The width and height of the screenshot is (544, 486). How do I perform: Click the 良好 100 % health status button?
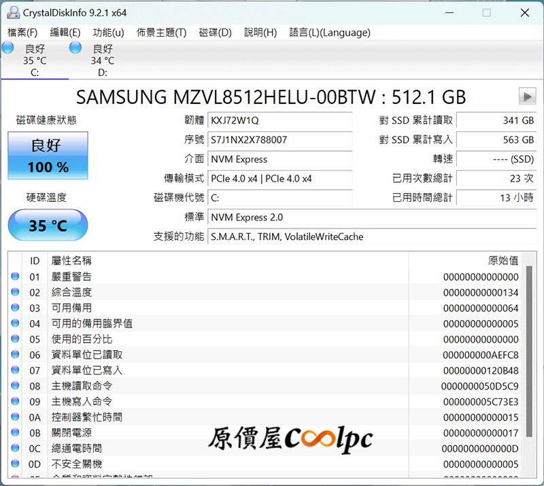tap(48, 156)
